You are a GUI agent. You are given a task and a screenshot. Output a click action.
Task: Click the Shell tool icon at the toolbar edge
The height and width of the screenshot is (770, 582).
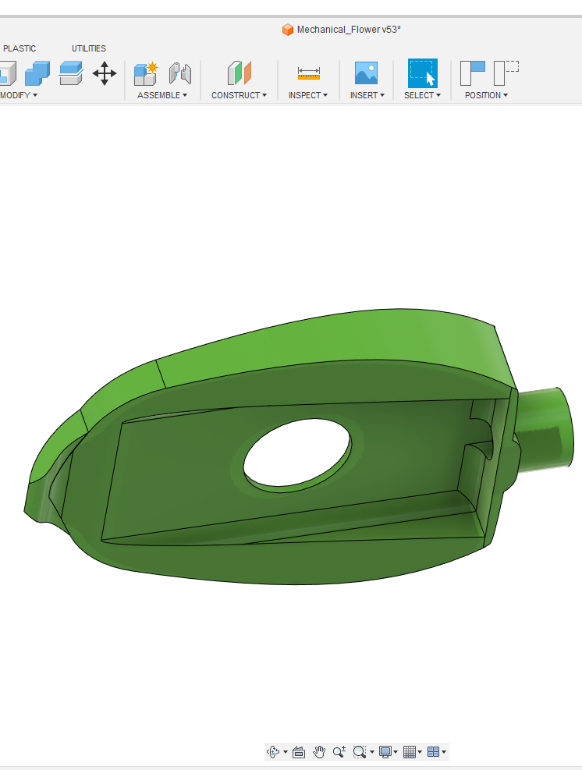point(8,73)
